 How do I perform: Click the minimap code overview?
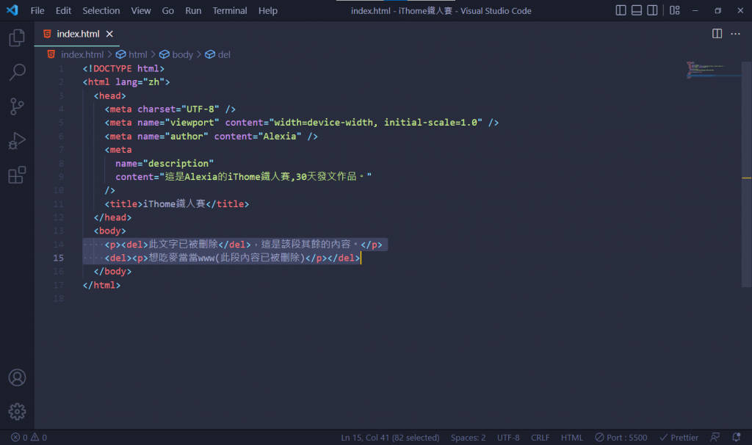(713, 70)
